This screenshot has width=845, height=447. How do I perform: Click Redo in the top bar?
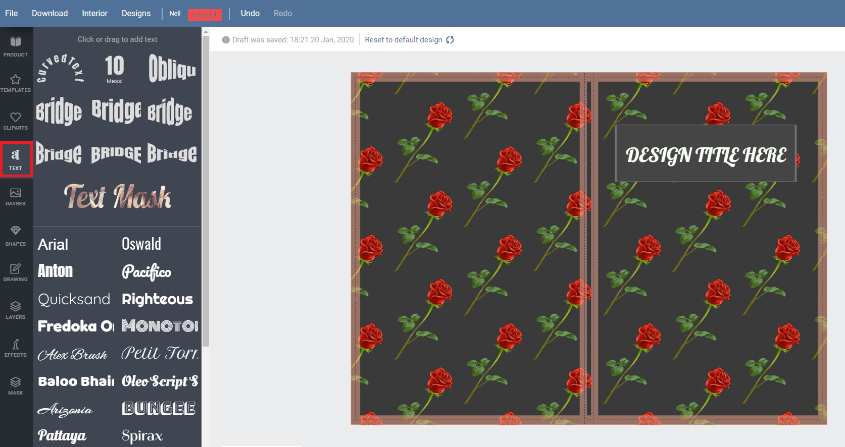tap(283, 13)
